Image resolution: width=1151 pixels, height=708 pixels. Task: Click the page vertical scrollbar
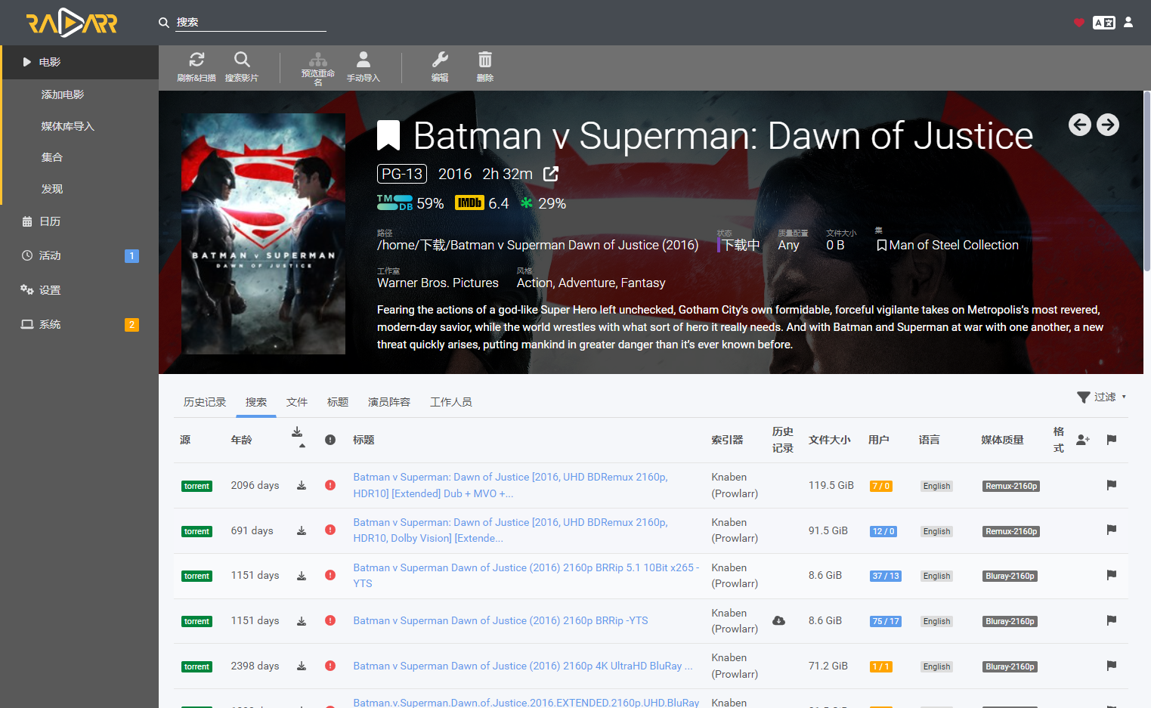(1146, 181)
